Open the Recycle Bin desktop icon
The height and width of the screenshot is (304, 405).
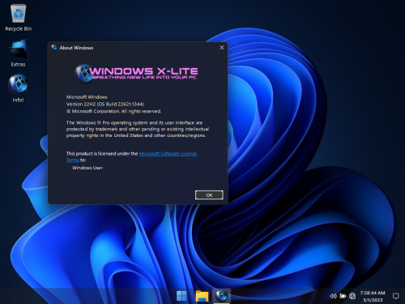pos(18,18)
